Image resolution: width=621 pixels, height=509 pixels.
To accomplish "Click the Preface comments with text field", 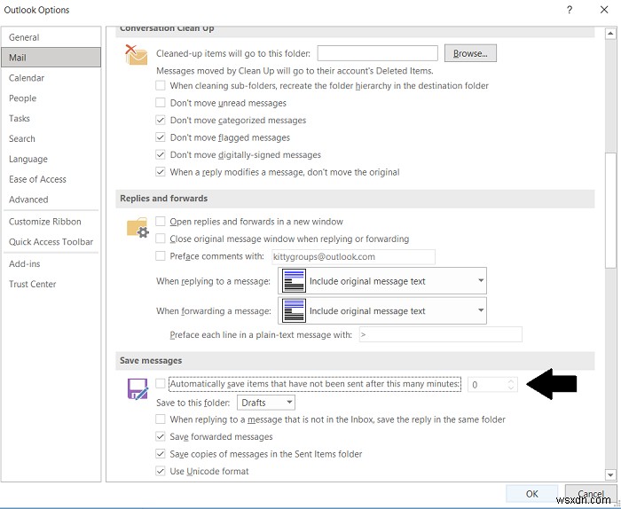I will point(353,256).
